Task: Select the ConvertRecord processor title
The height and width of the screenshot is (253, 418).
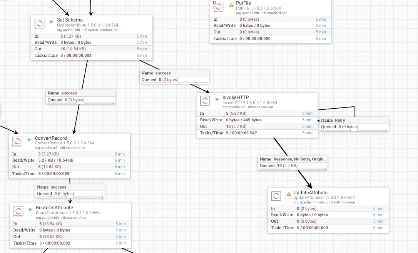Action: tap(51, 138)
